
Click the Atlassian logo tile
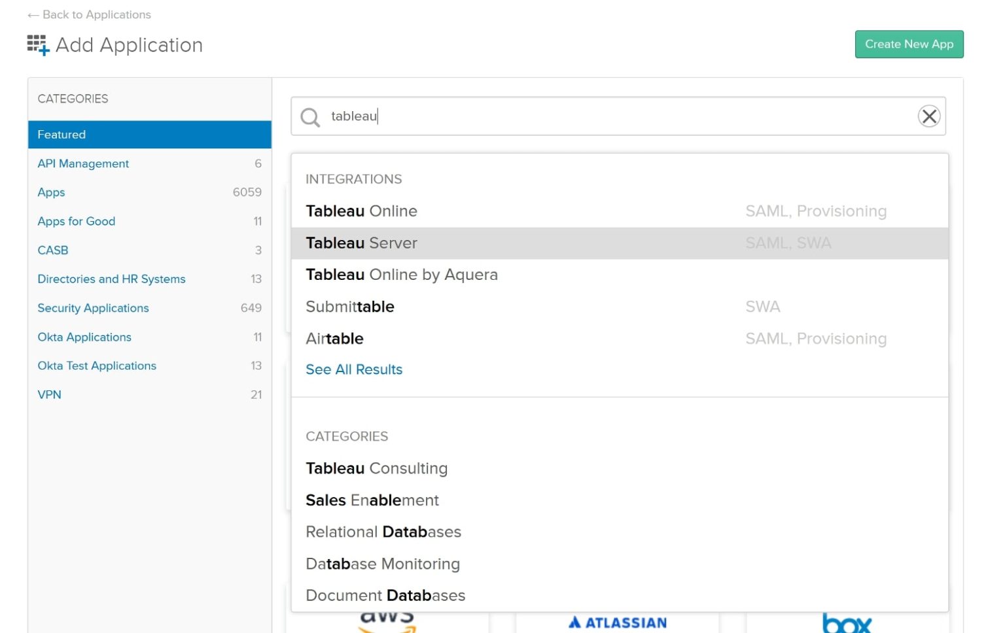(x=617, y=623)
